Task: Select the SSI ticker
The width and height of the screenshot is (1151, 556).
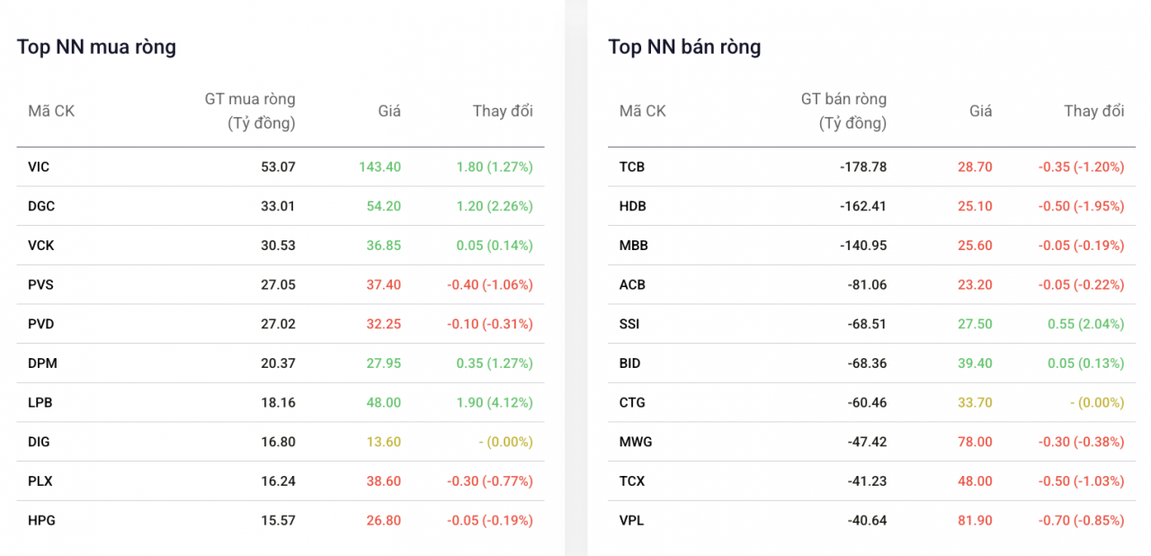Action: click(629, 324)
